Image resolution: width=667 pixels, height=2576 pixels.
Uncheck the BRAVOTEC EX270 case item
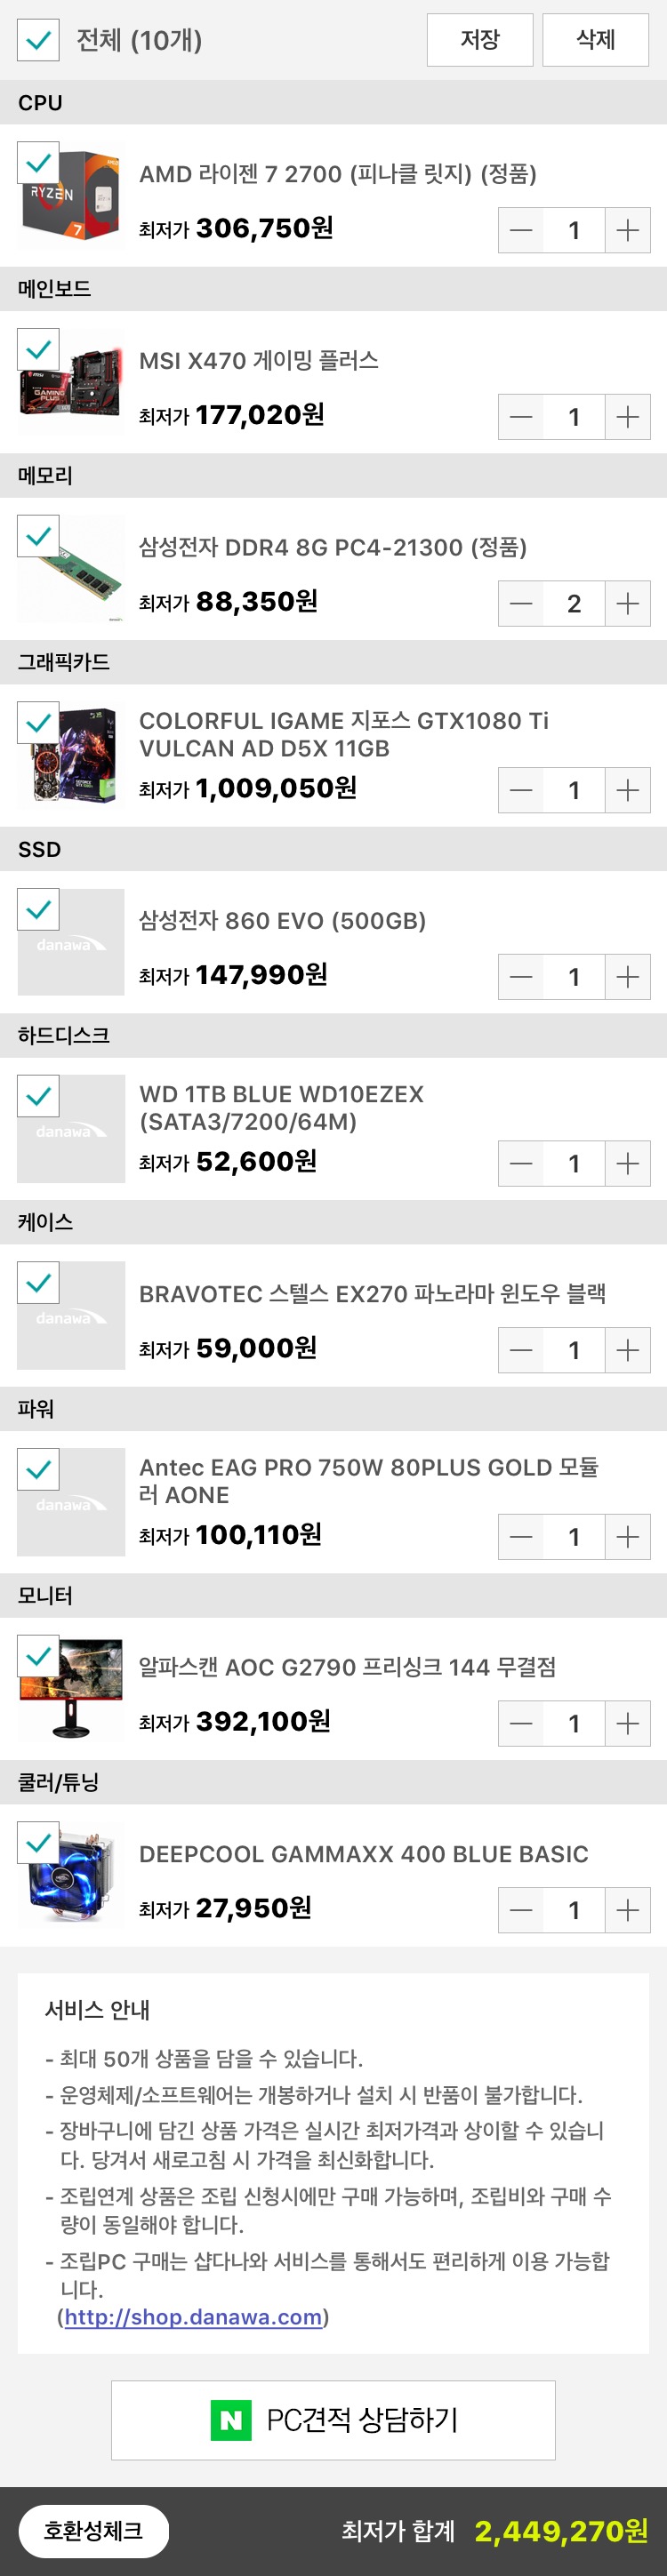(38, 1283)
